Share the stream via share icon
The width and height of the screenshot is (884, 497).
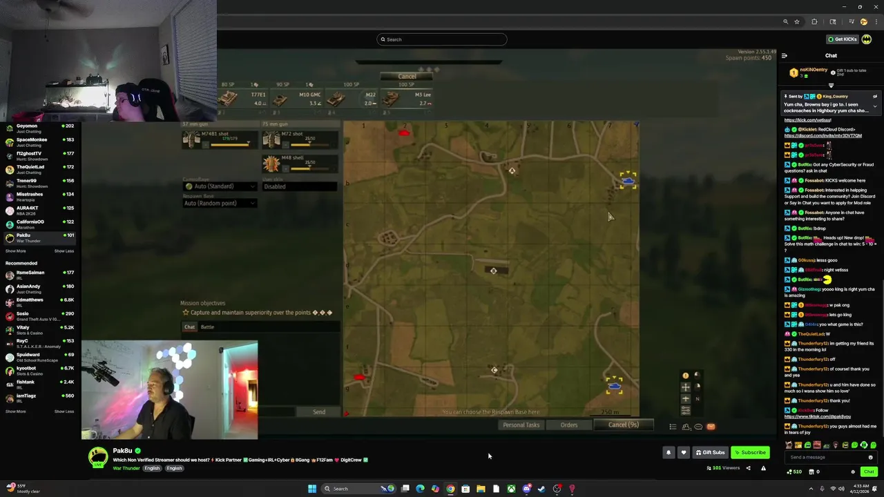[748, 468]
